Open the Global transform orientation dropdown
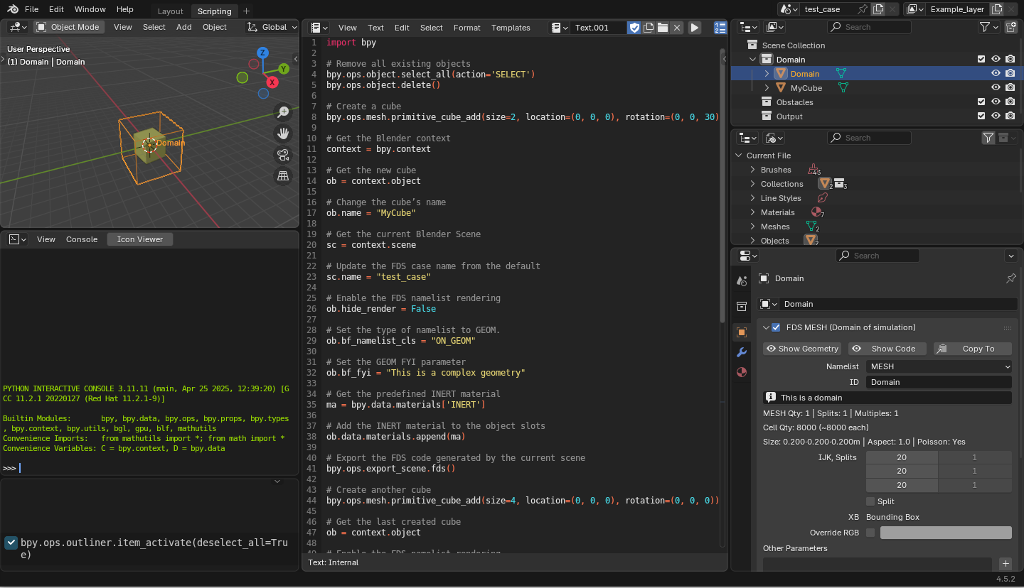Image resolution: width=1024 pixels, height=588 pixels. [272, 27]
